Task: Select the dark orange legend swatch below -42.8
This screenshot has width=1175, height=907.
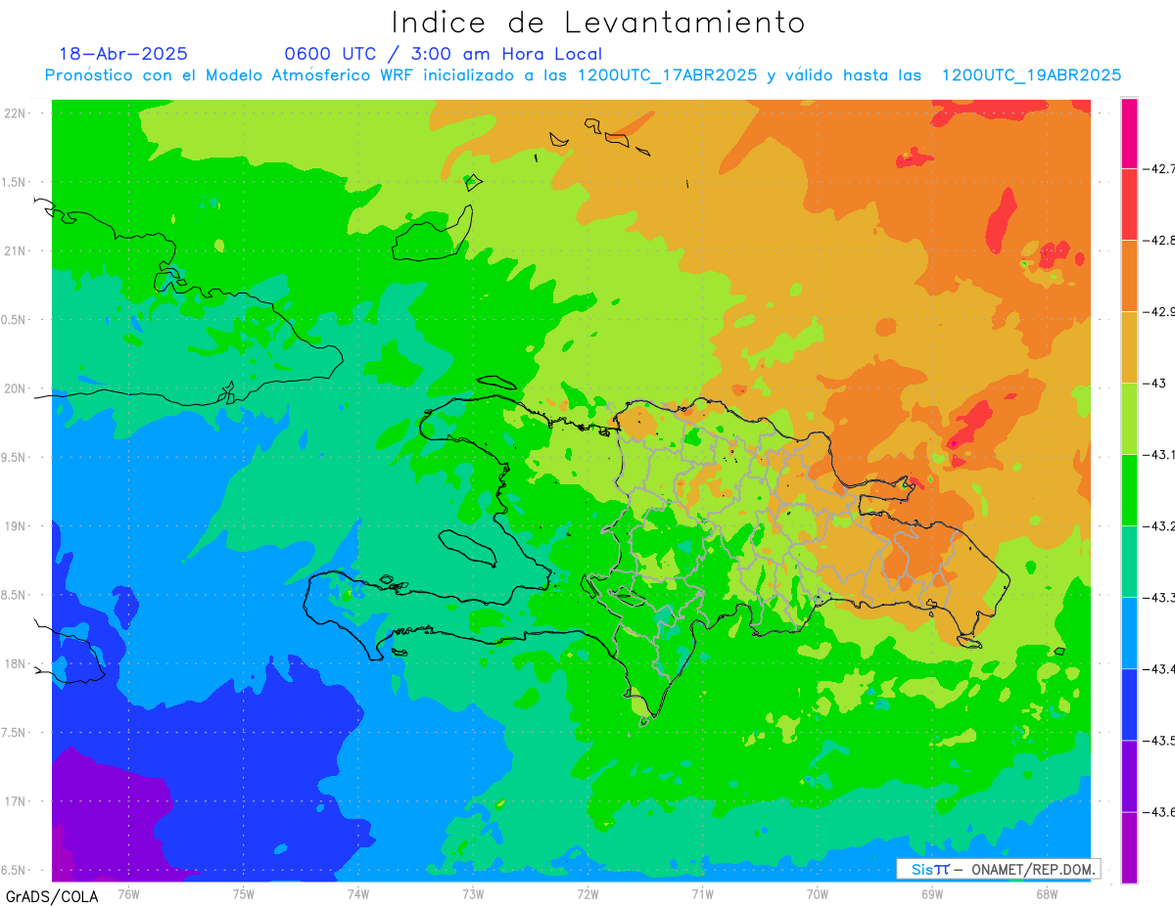Action: click(x=1129, y=275)
